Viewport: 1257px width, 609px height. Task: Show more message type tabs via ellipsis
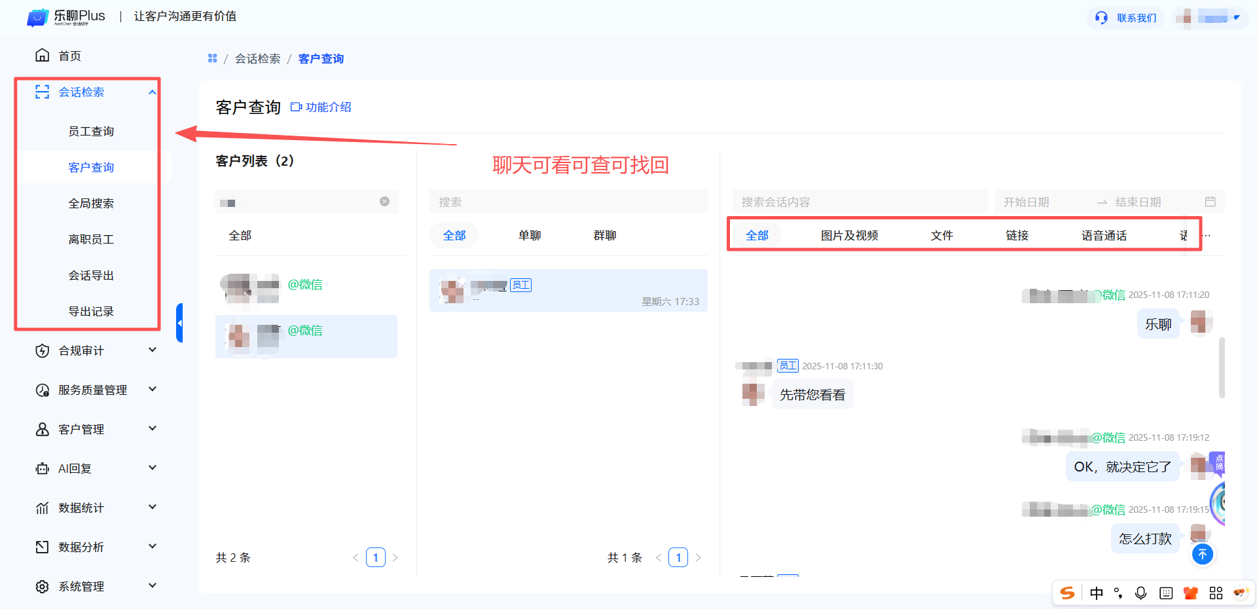tap(1207, 236)
